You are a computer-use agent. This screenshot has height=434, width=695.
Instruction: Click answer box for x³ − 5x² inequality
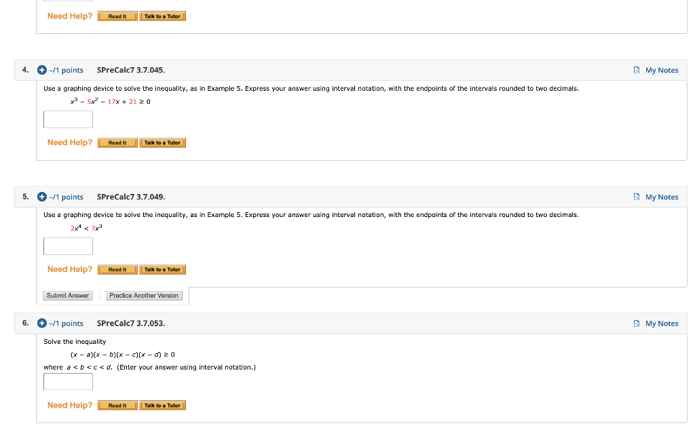[69, 119]
